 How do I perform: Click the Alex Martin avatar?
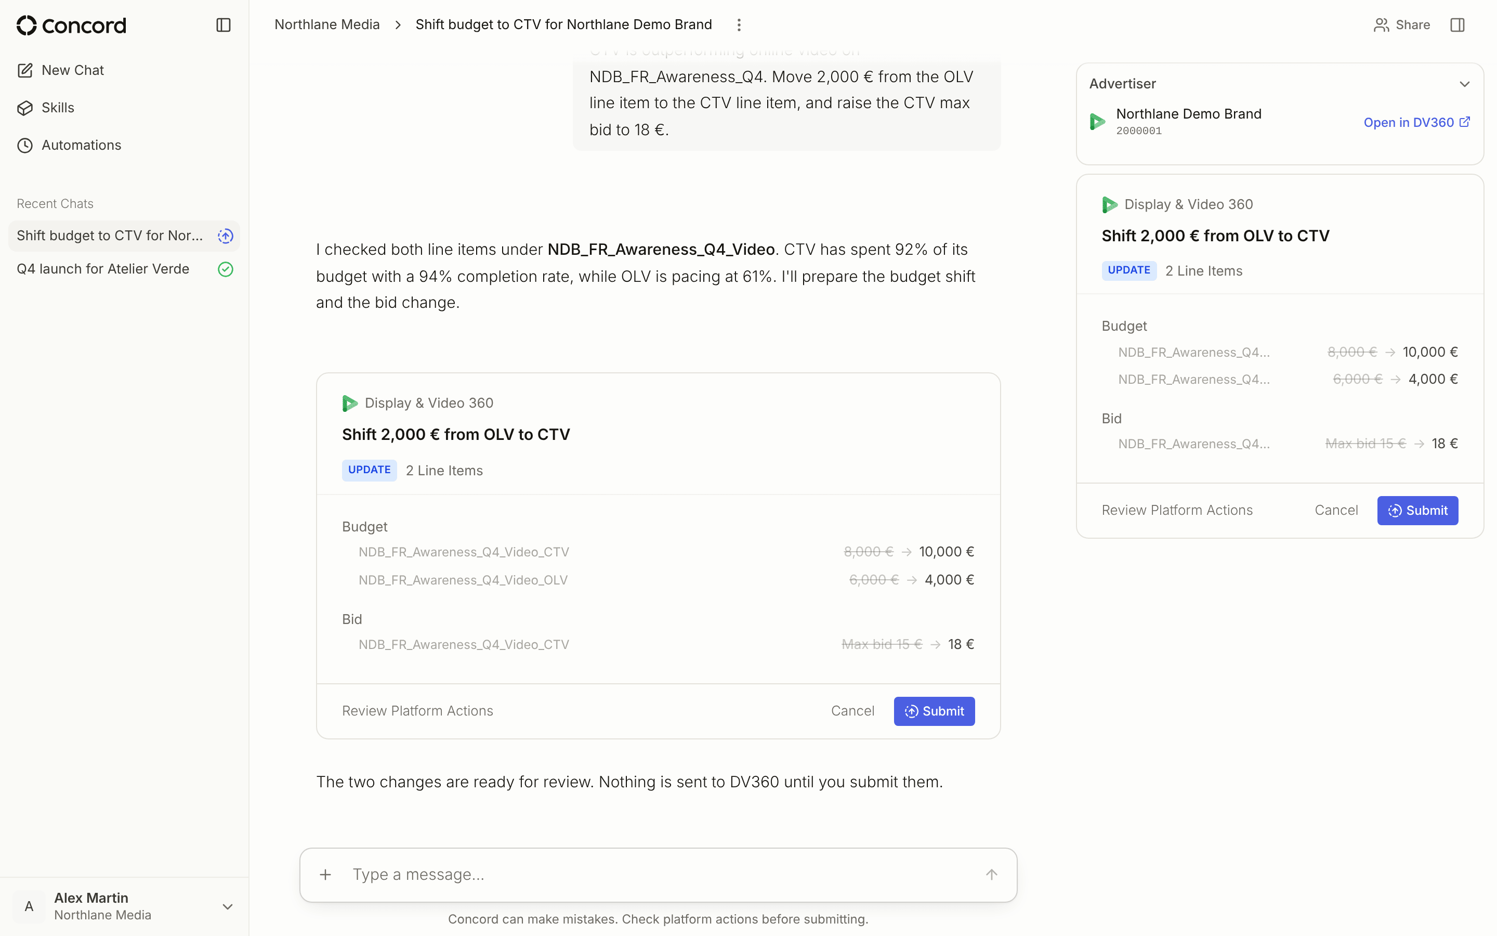coord(29,906)
